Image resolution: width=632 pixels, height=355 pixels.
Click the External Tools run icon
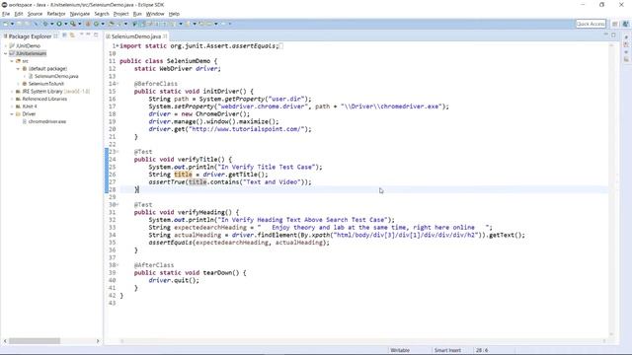tap(73, 24)
